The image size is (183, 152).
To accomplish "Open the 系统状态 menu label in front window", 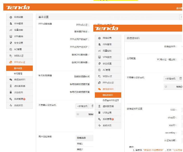I will [107, 126].
